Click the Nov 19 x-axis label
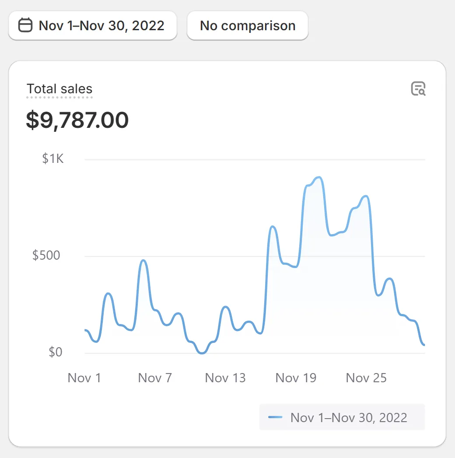The width and height of the screenshot is (455, 458). 296,378
